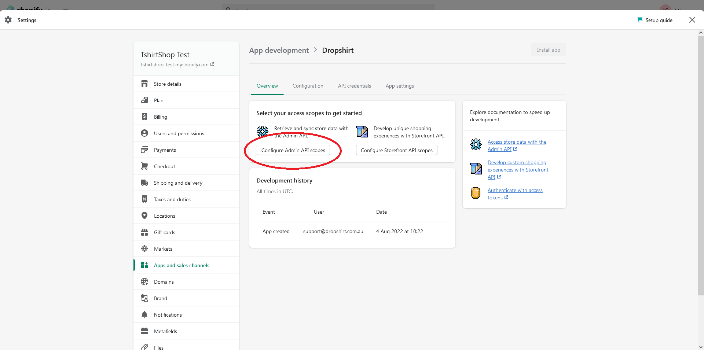Click the Gift cards gift icon
Image resolution: width=704 pixels, height=350 pixels.
pyautogui.click(x=144, y=232)
